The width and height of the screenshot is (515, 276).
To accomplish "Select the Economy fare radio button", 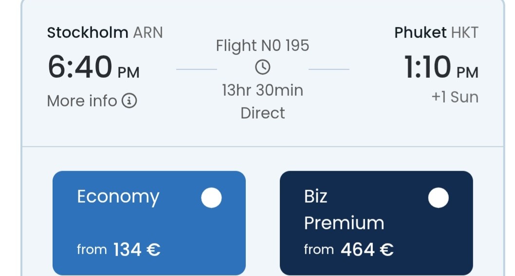I will 212,198.
